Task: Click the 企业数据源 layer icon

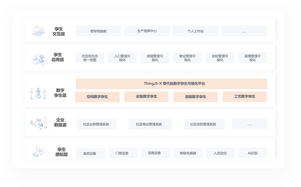Action: (38, 122)
